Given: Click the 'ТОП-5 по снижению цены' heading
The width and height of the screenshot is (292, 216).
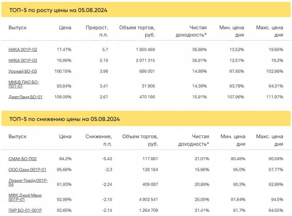Looking at the screenshot, I should (64, 119).
